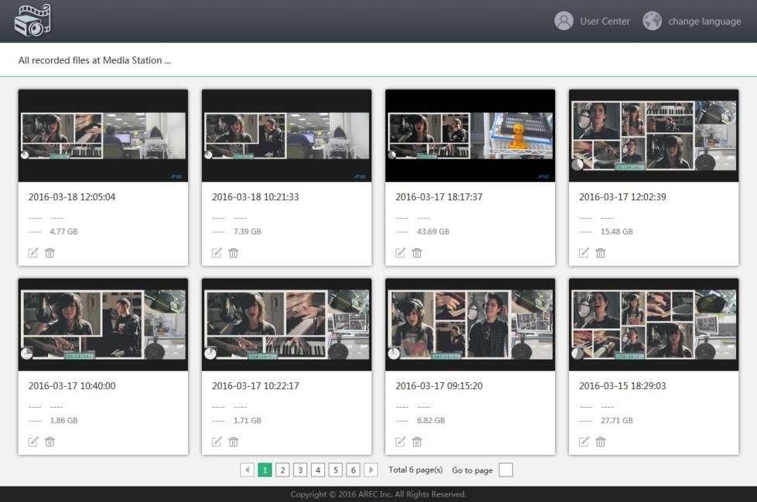
Task: Edit the 2016-03-18 12:05:04 recording
Action: [x=33, y=253]
